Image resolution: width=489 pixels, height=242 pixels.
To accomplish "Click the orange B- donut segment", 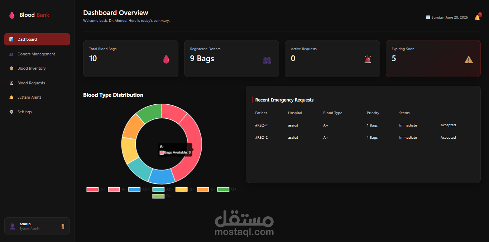I will 134,127.
